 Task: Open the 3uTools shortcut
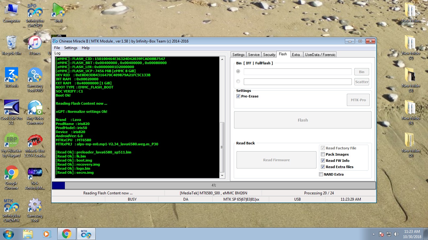12,78
